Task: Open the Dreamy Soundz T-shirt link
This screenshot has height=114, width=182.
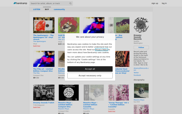Action: point(44,103)
